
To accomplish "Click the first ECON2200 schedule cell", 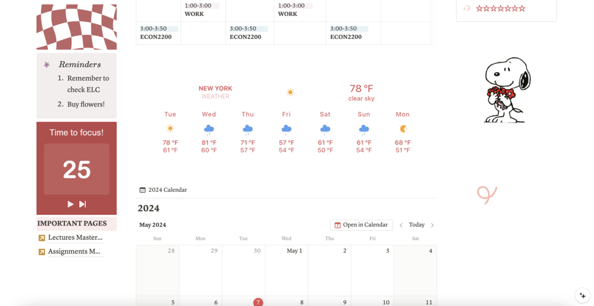I will point(158,33).
